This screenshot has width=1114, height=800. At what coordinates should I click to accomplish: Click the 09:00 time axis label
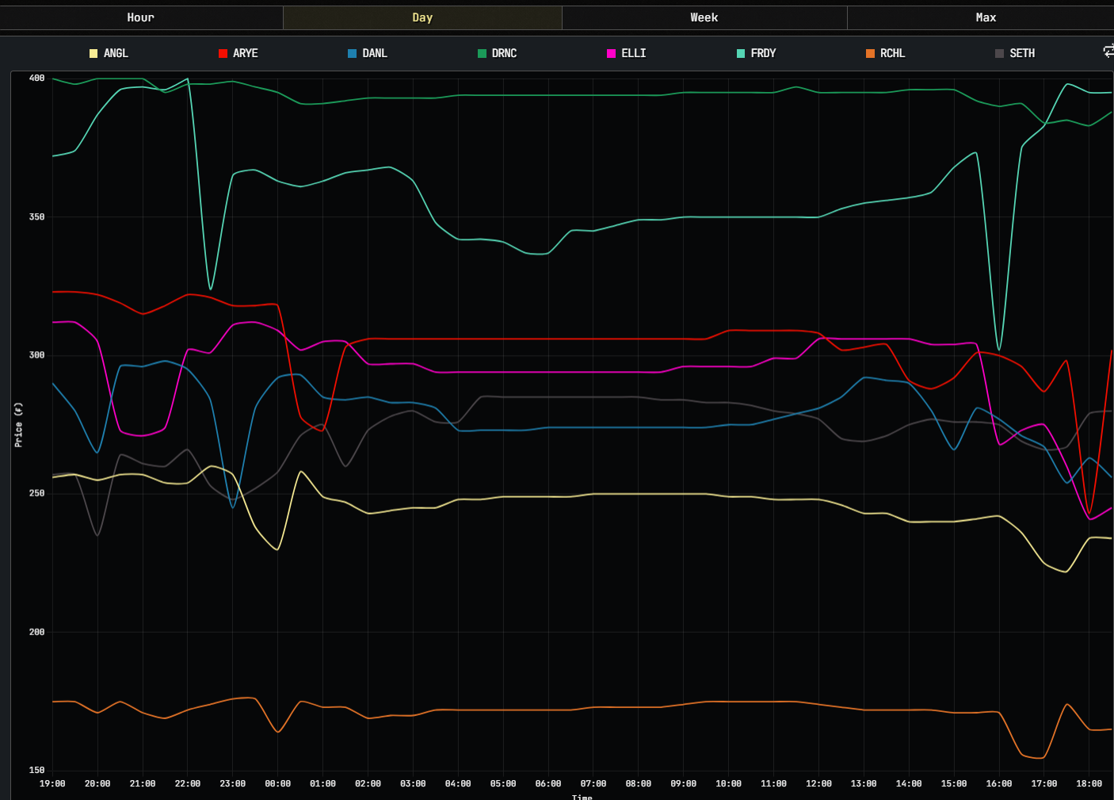coord(683,783)
